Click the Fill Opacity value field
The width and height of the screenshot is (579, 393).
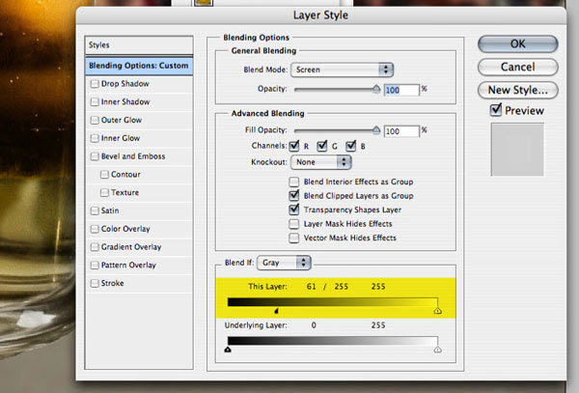point(401,131)
